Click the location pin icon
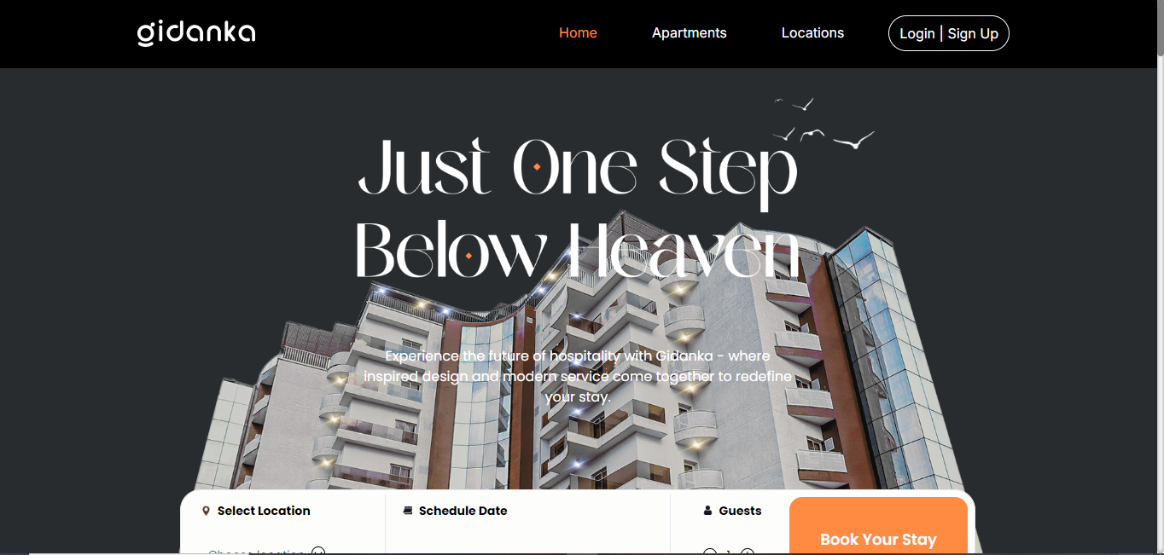The height and width of the screenshot is (555, 1164). coord(206,511)
